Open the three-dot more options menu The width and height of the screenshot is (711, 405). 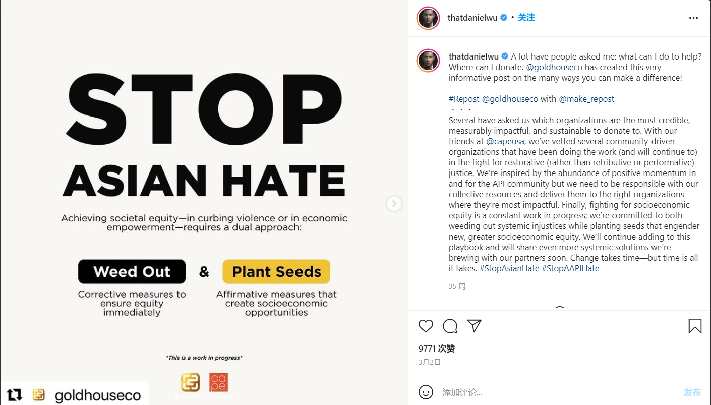click(x=693, y=18)
